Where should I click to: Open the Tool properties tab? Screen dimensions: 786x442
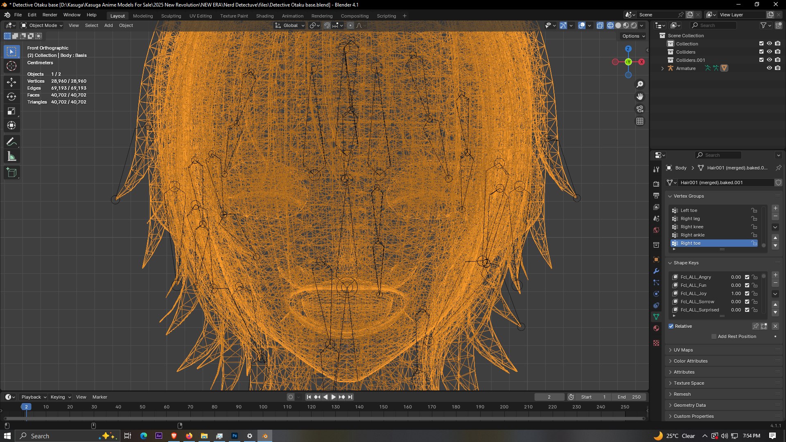(656, 169)
